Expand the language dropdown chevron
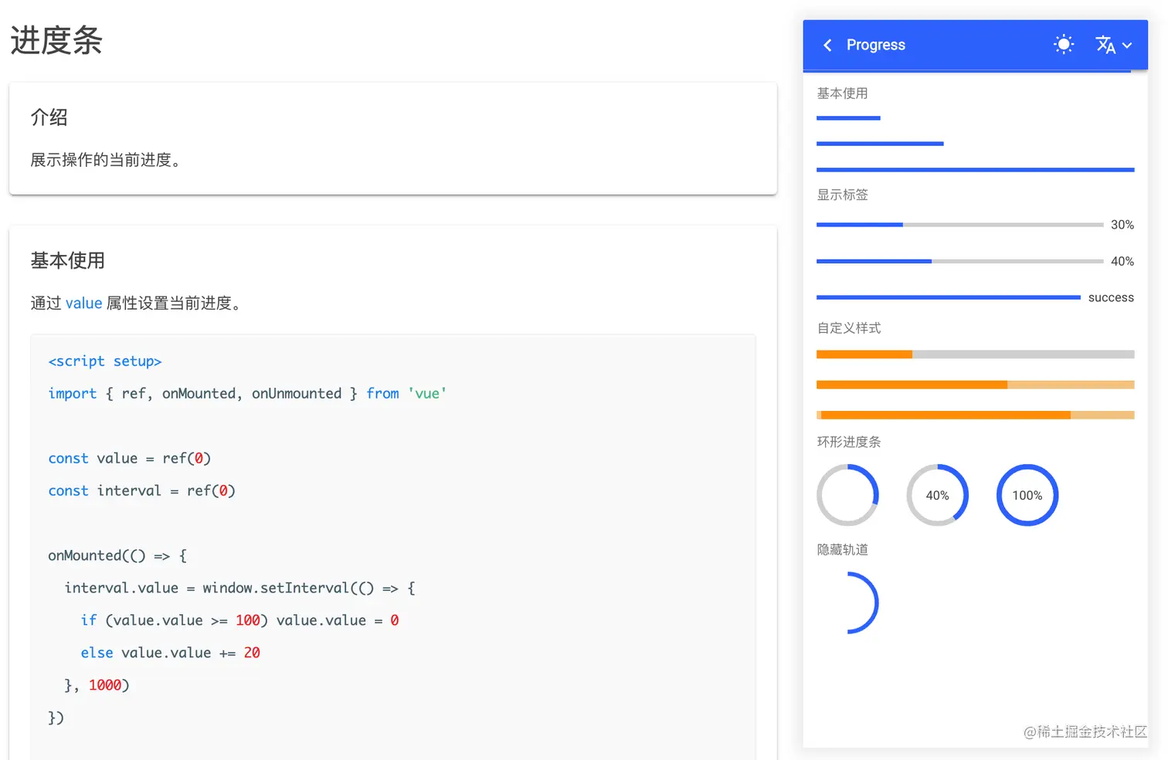Screen dimensions: 1168x760 1127,46
